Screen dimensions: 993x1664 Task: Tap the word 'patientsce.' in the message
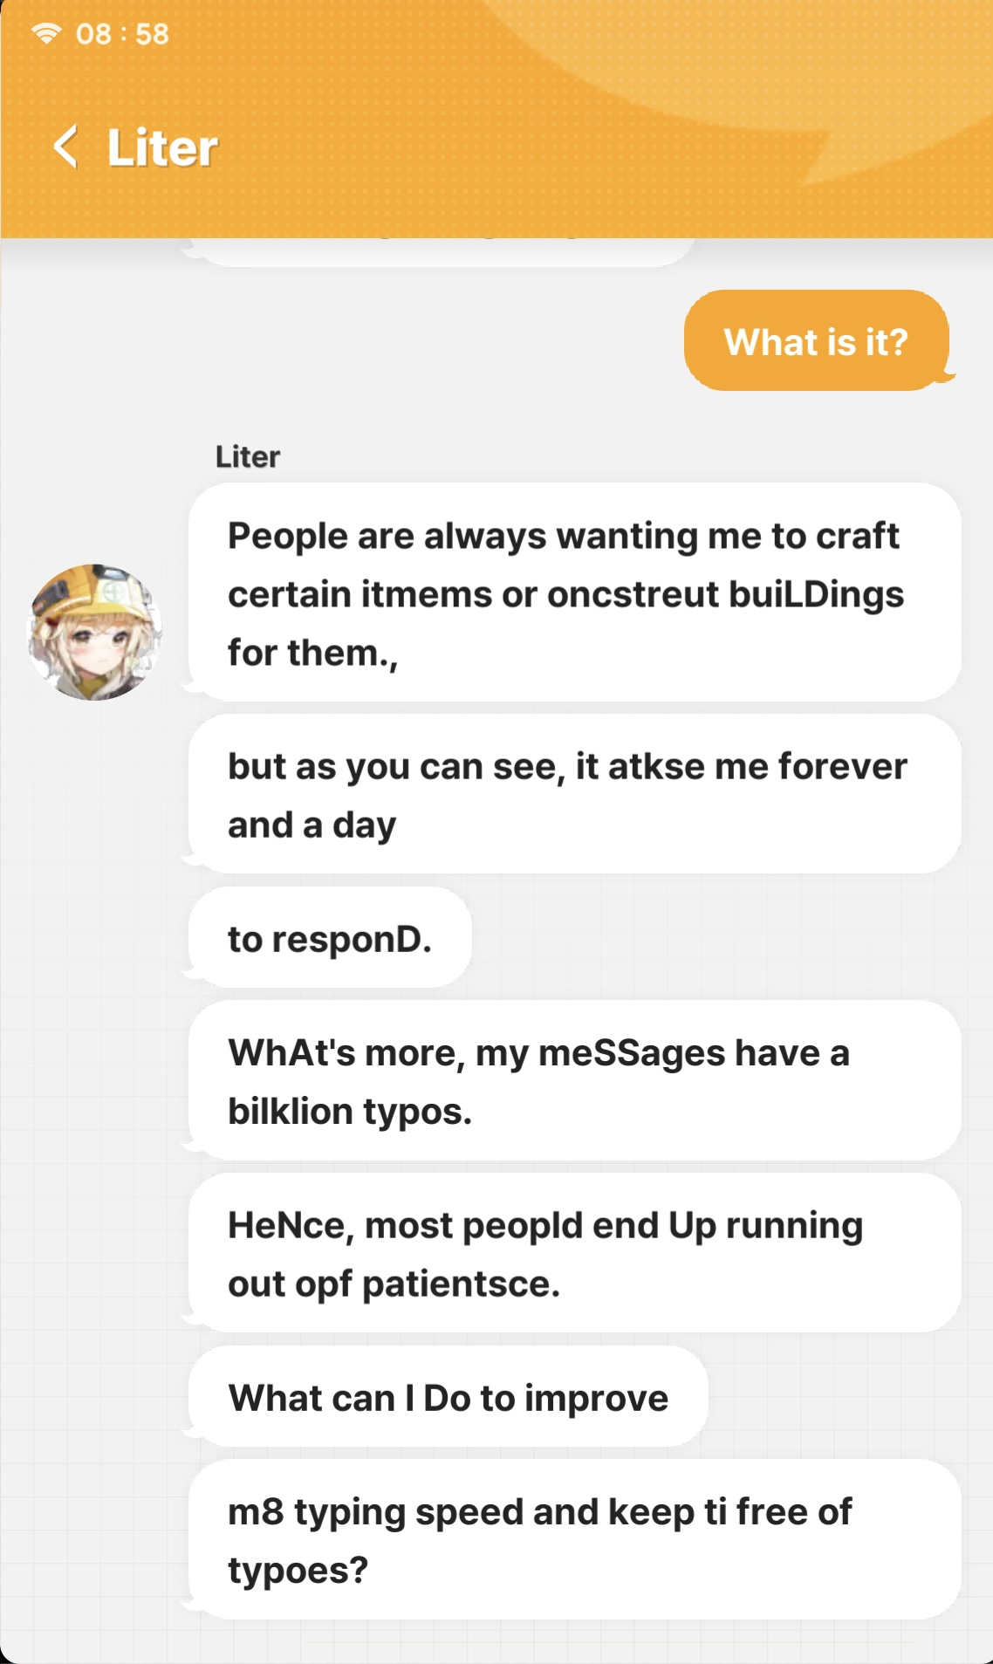pos(461,1284)
